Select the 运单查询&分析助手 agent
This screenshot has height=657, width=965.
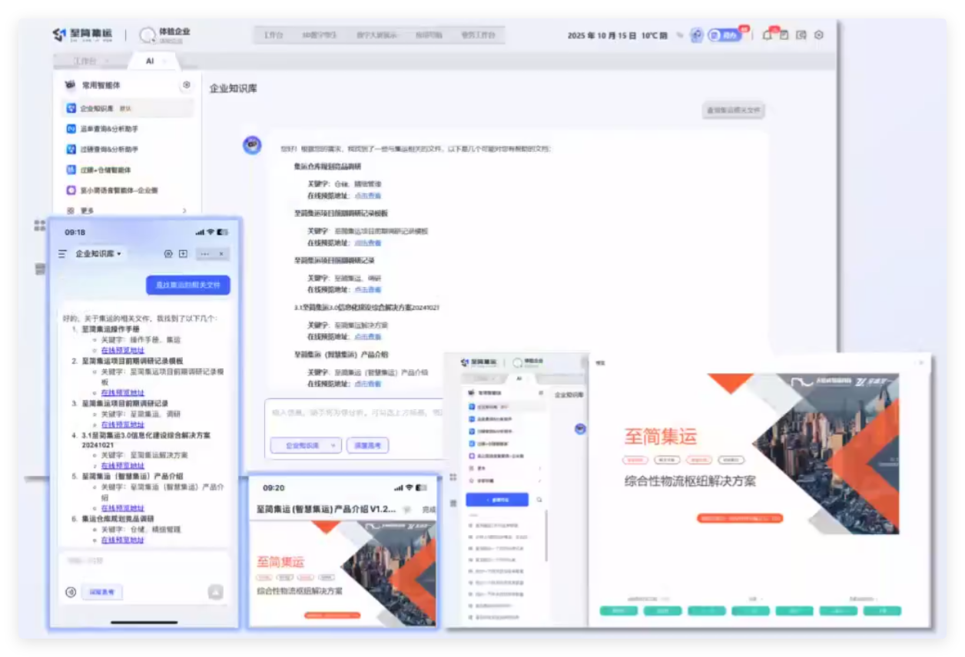127,129
